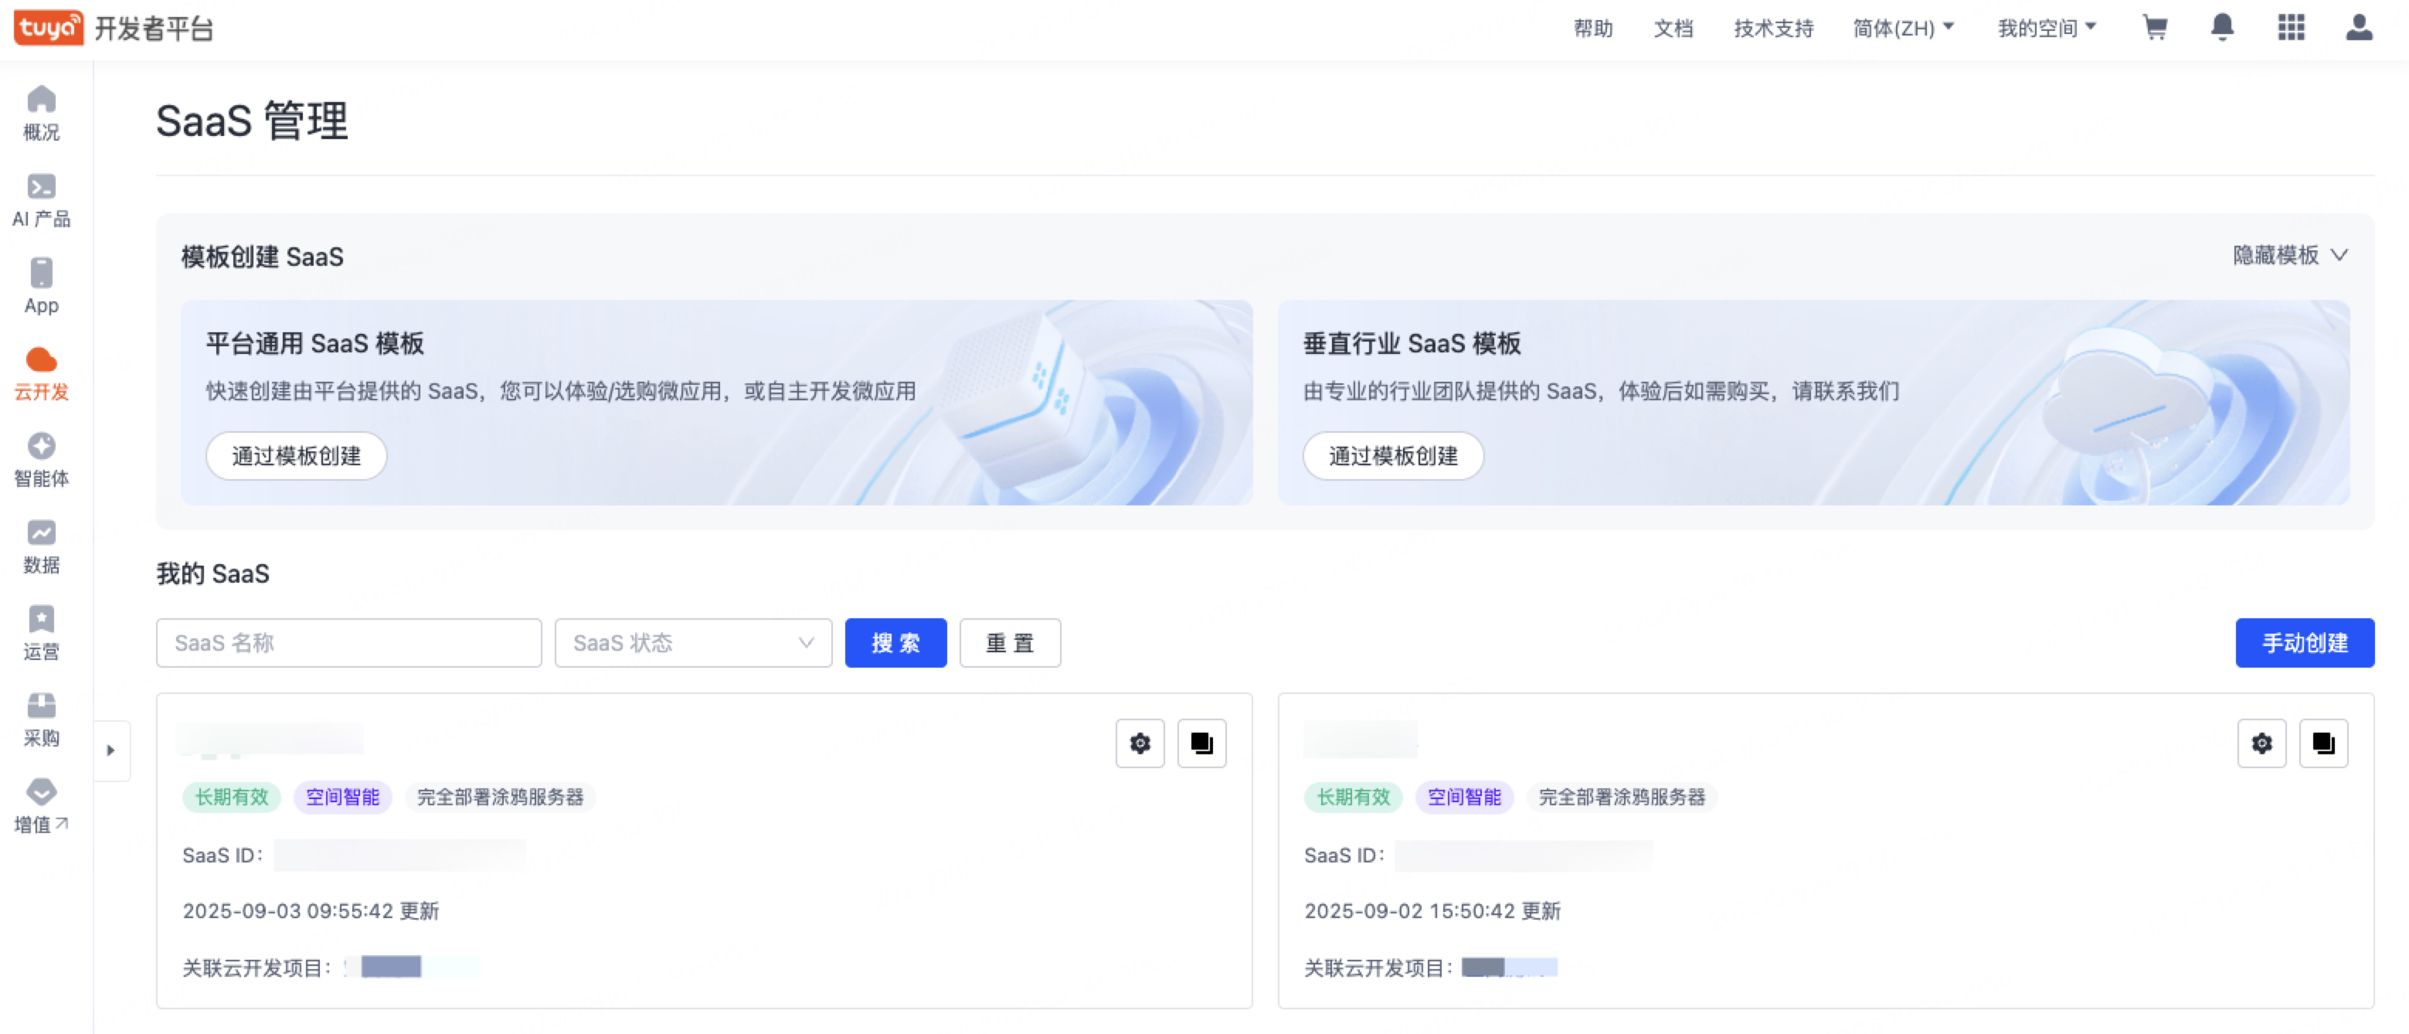Click the copy icon on first SaaS card

tap(1201, 743)
